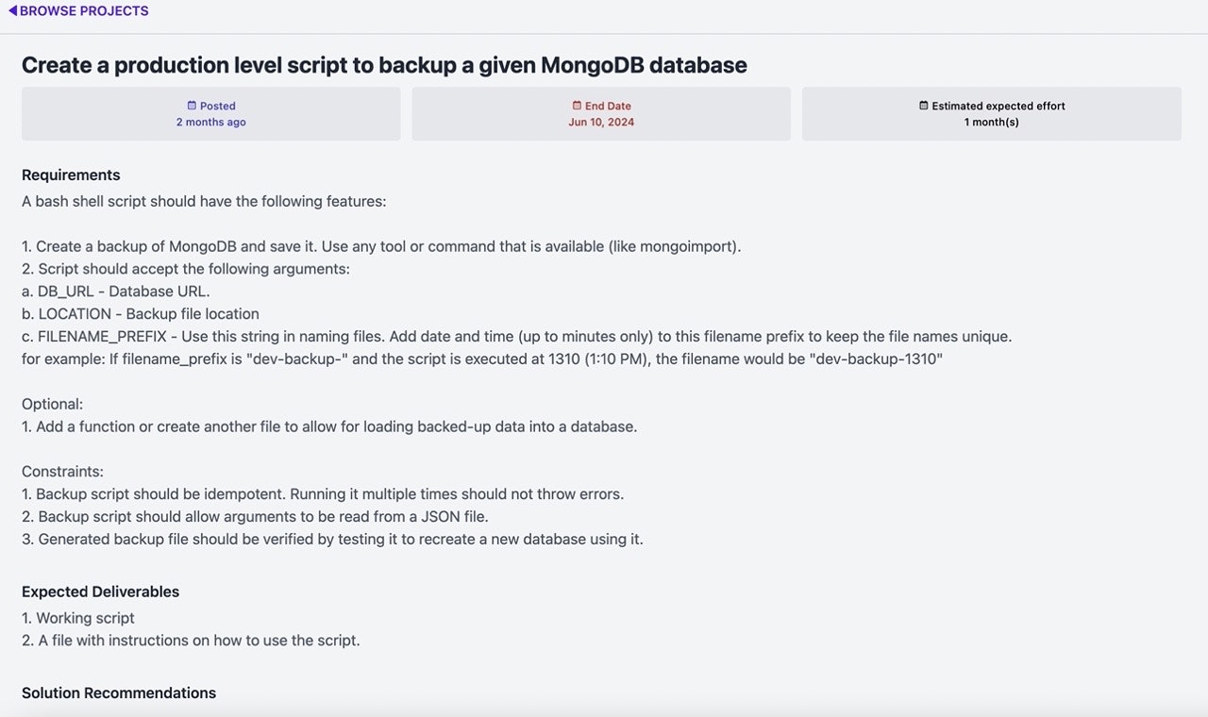Click the Solution Recommendations heading
This screenshot has height=717, width=1208.
pyautogui.click(x=119, y=692)
